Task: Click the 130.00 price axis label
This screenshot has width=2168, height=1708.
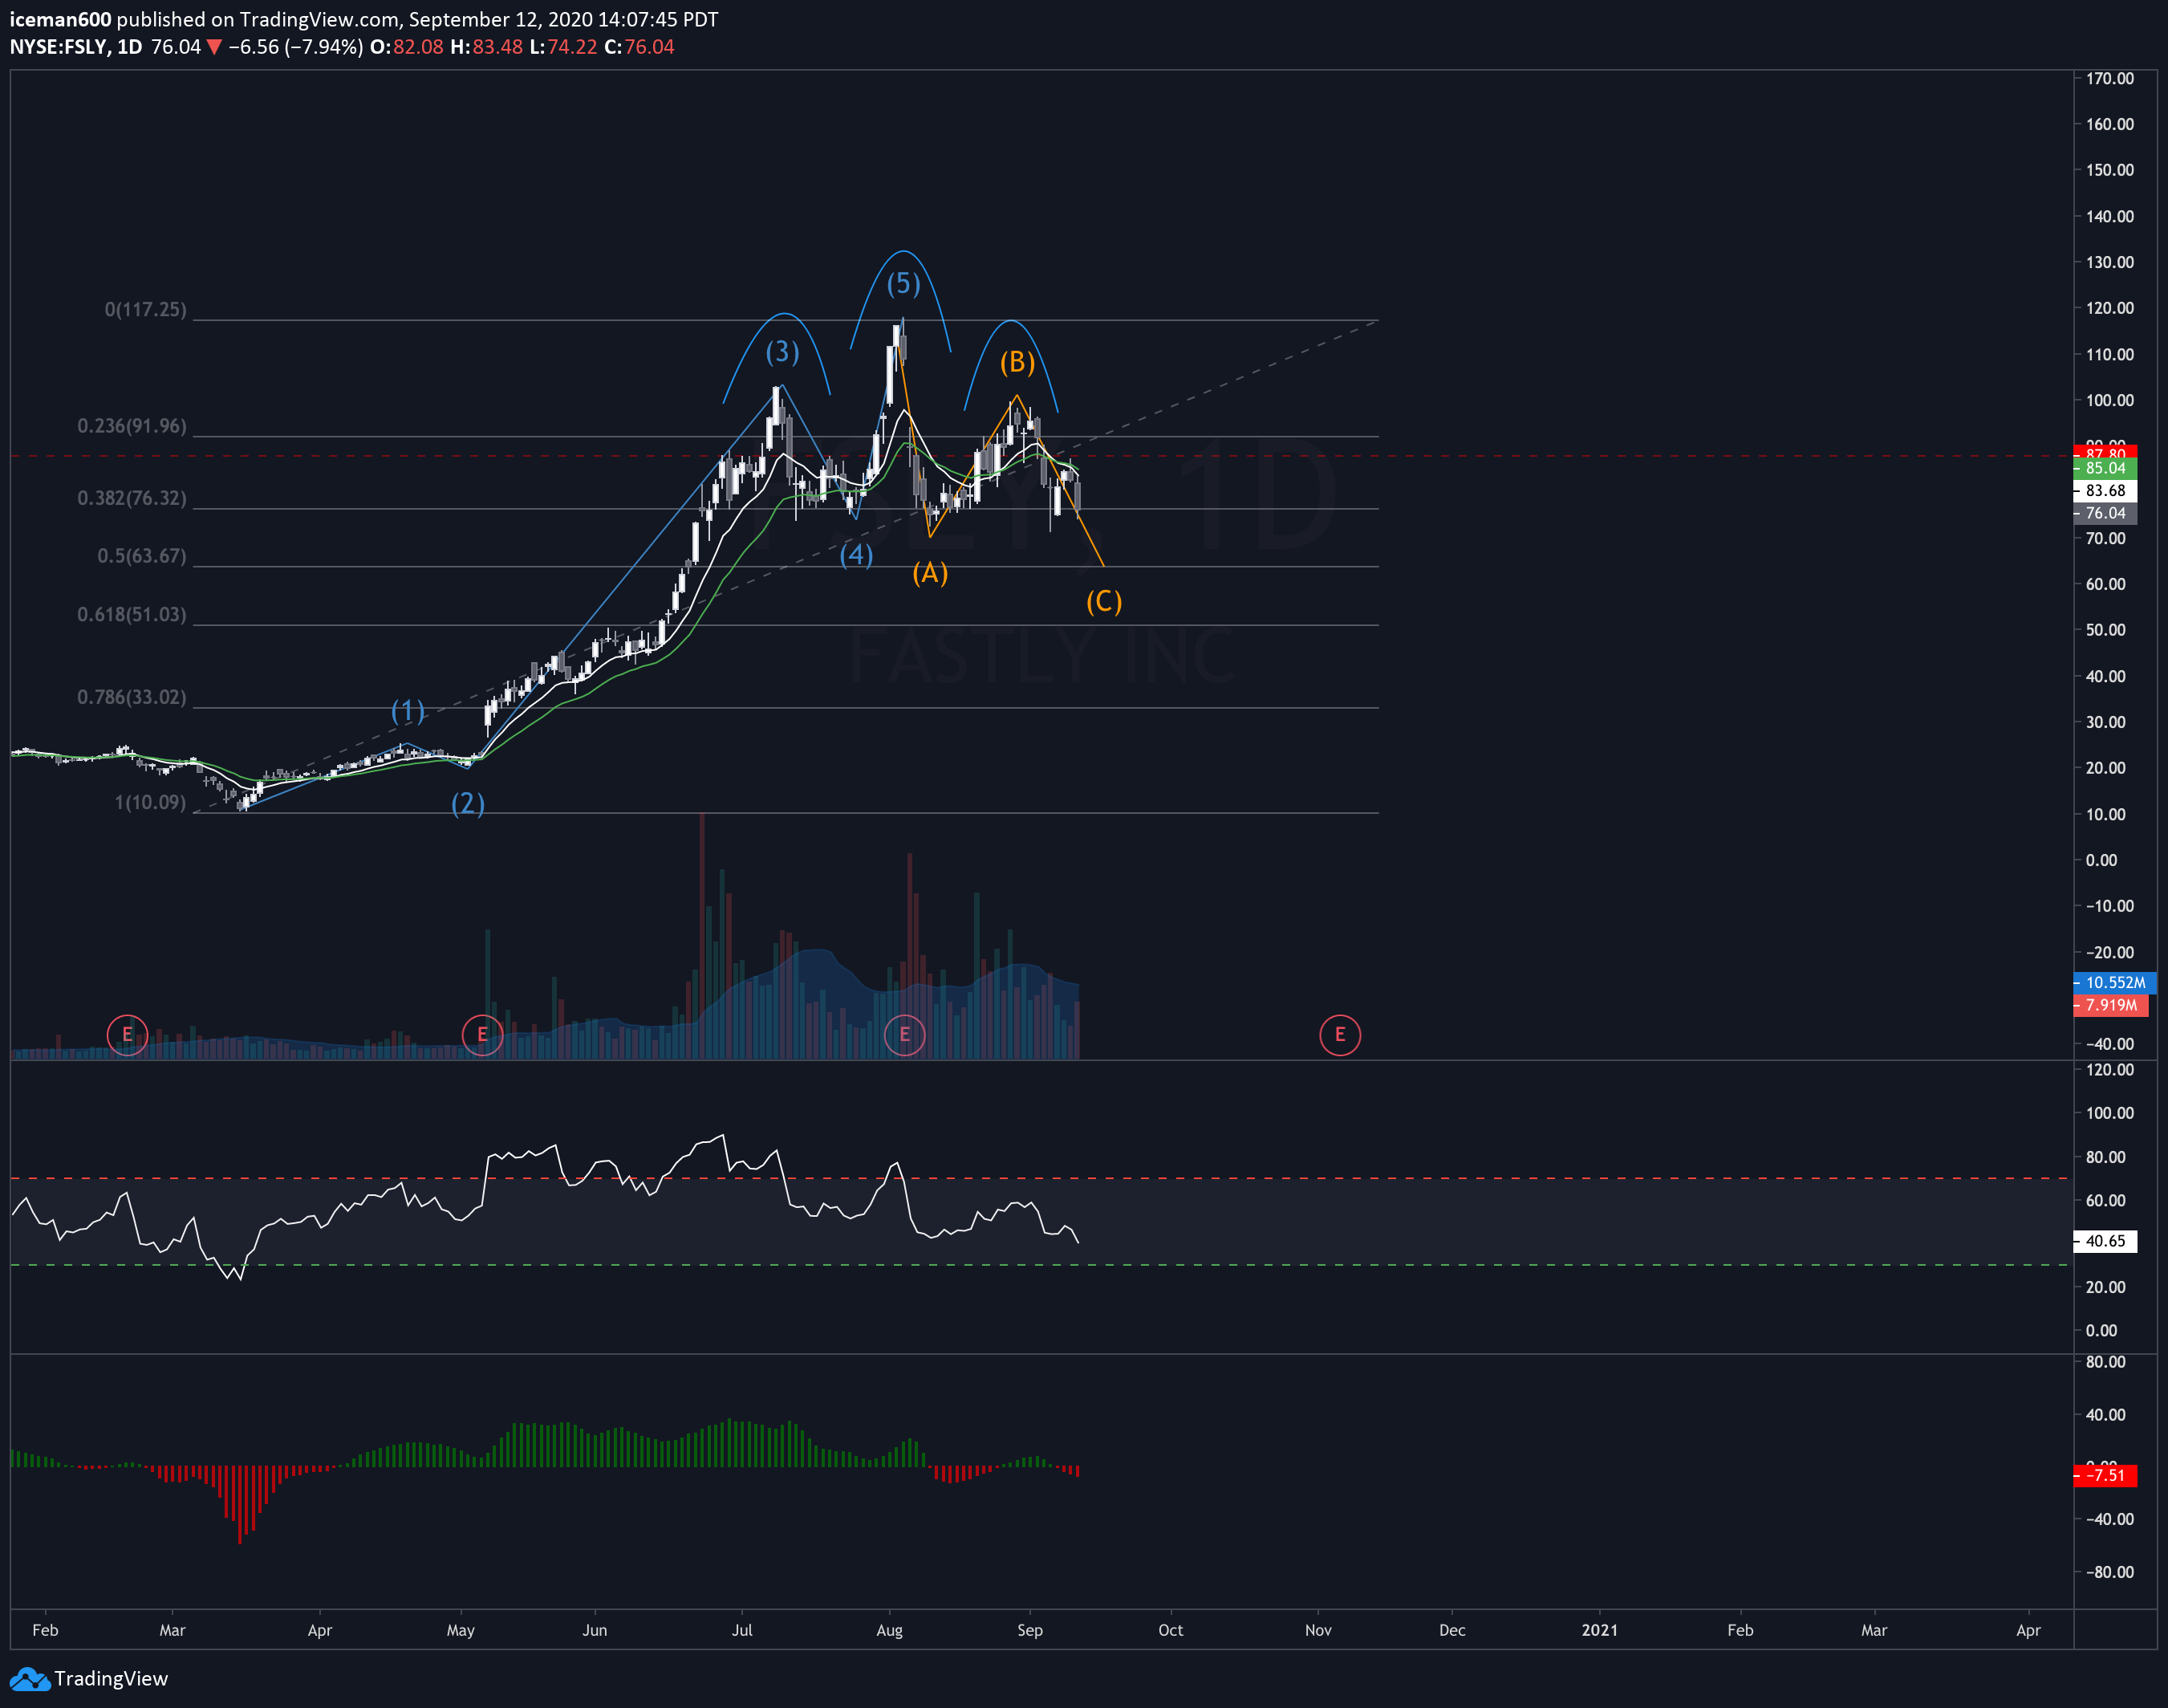Action: (x=2109, y=262)
